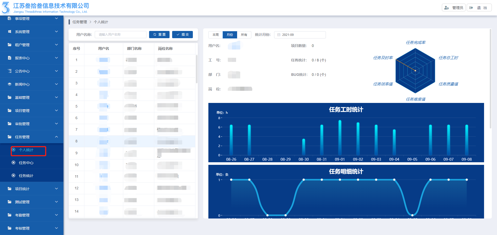Switch to the 所有 tab
This screenshot has height=235, width=497.
tap(244, 35)
